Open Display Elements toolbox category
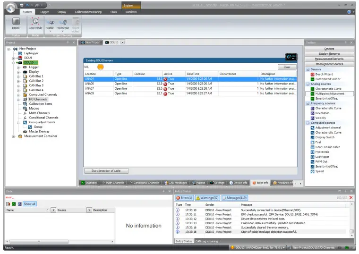 click(329, 54)
